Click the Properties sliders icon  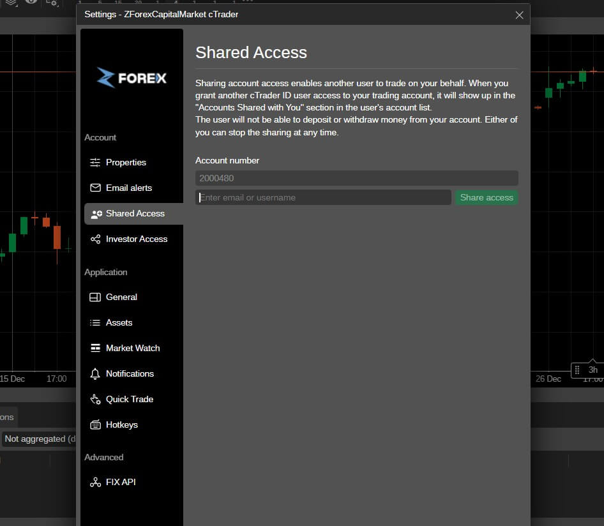pos(95,163)
